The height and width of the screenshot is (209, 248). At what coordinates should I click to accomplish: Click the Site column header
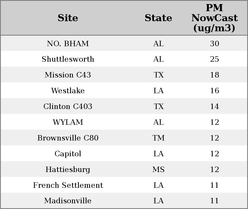click(x=68, y=18)
